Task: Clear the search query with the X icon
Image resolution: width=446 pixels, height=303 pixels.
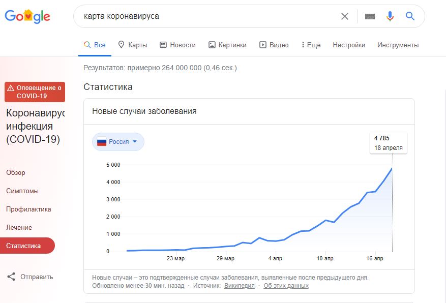Action: click(x=344, y=16)
